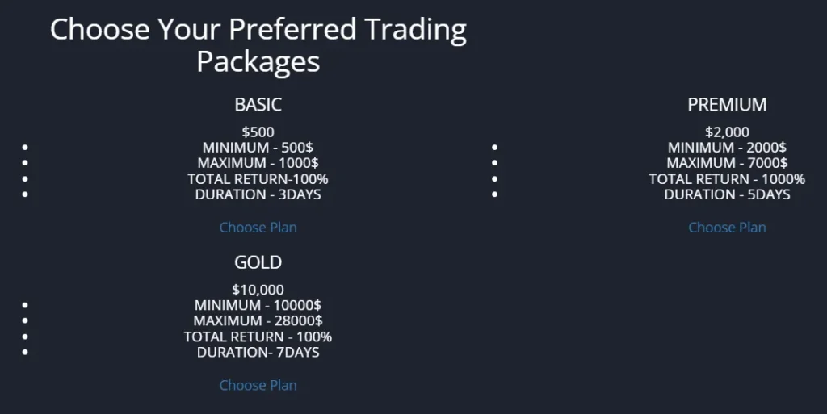
Task: Click the GOLD package heading
Action: [x=258, y=262]
